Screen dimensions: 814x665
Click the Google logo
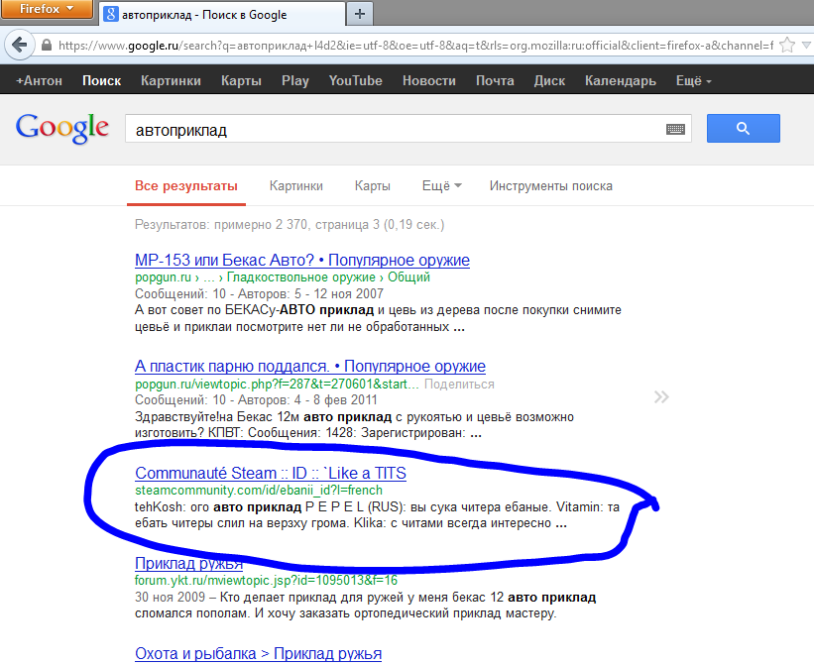coord(62,128)
